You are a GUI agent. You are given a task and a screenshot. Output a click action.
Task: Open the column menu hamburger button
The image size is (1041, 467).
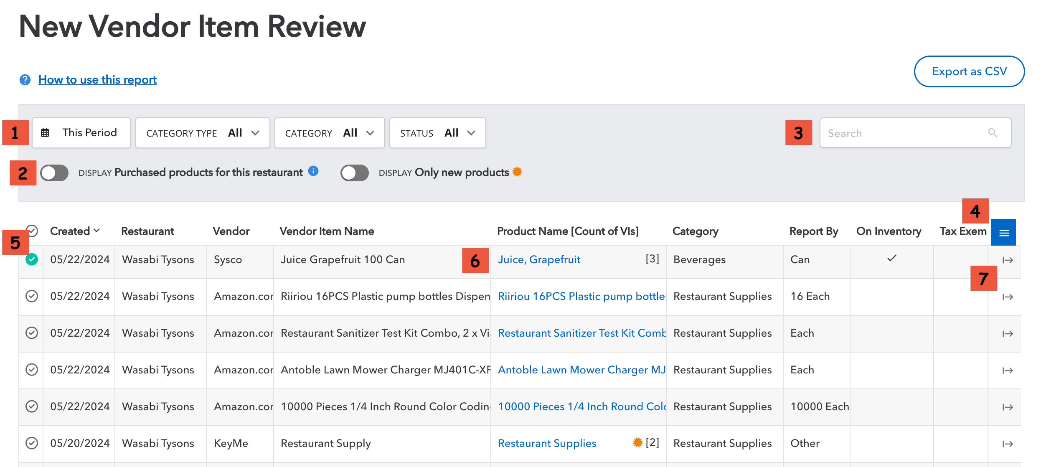(1003, 232)
